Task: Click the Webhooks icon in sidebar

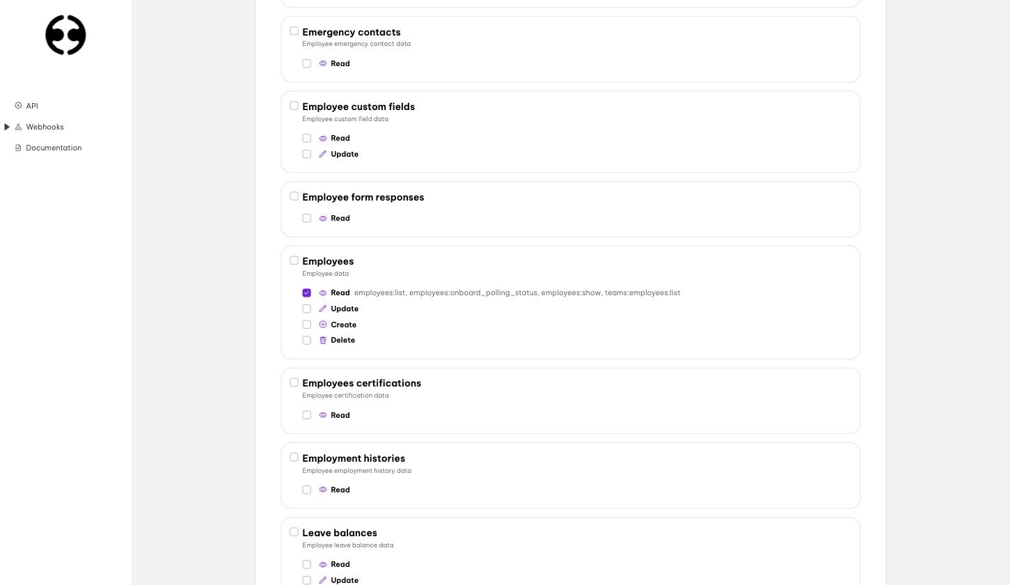Action: pyautogui.click(x=18, y=127)
